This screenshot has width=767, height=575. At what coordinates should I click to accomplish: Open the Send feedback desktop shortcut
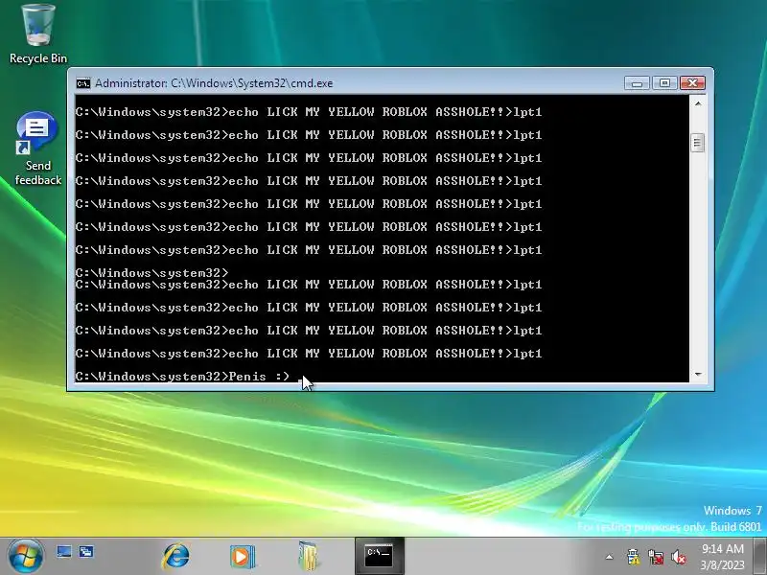point(37,149)
